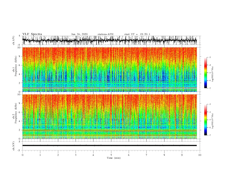Click the "Time (min)" axis label

(114, 158)
